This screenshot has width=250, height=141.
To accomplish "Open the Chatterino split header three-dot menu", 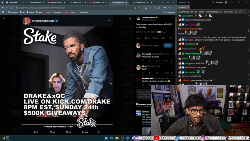I will point(245,12).
